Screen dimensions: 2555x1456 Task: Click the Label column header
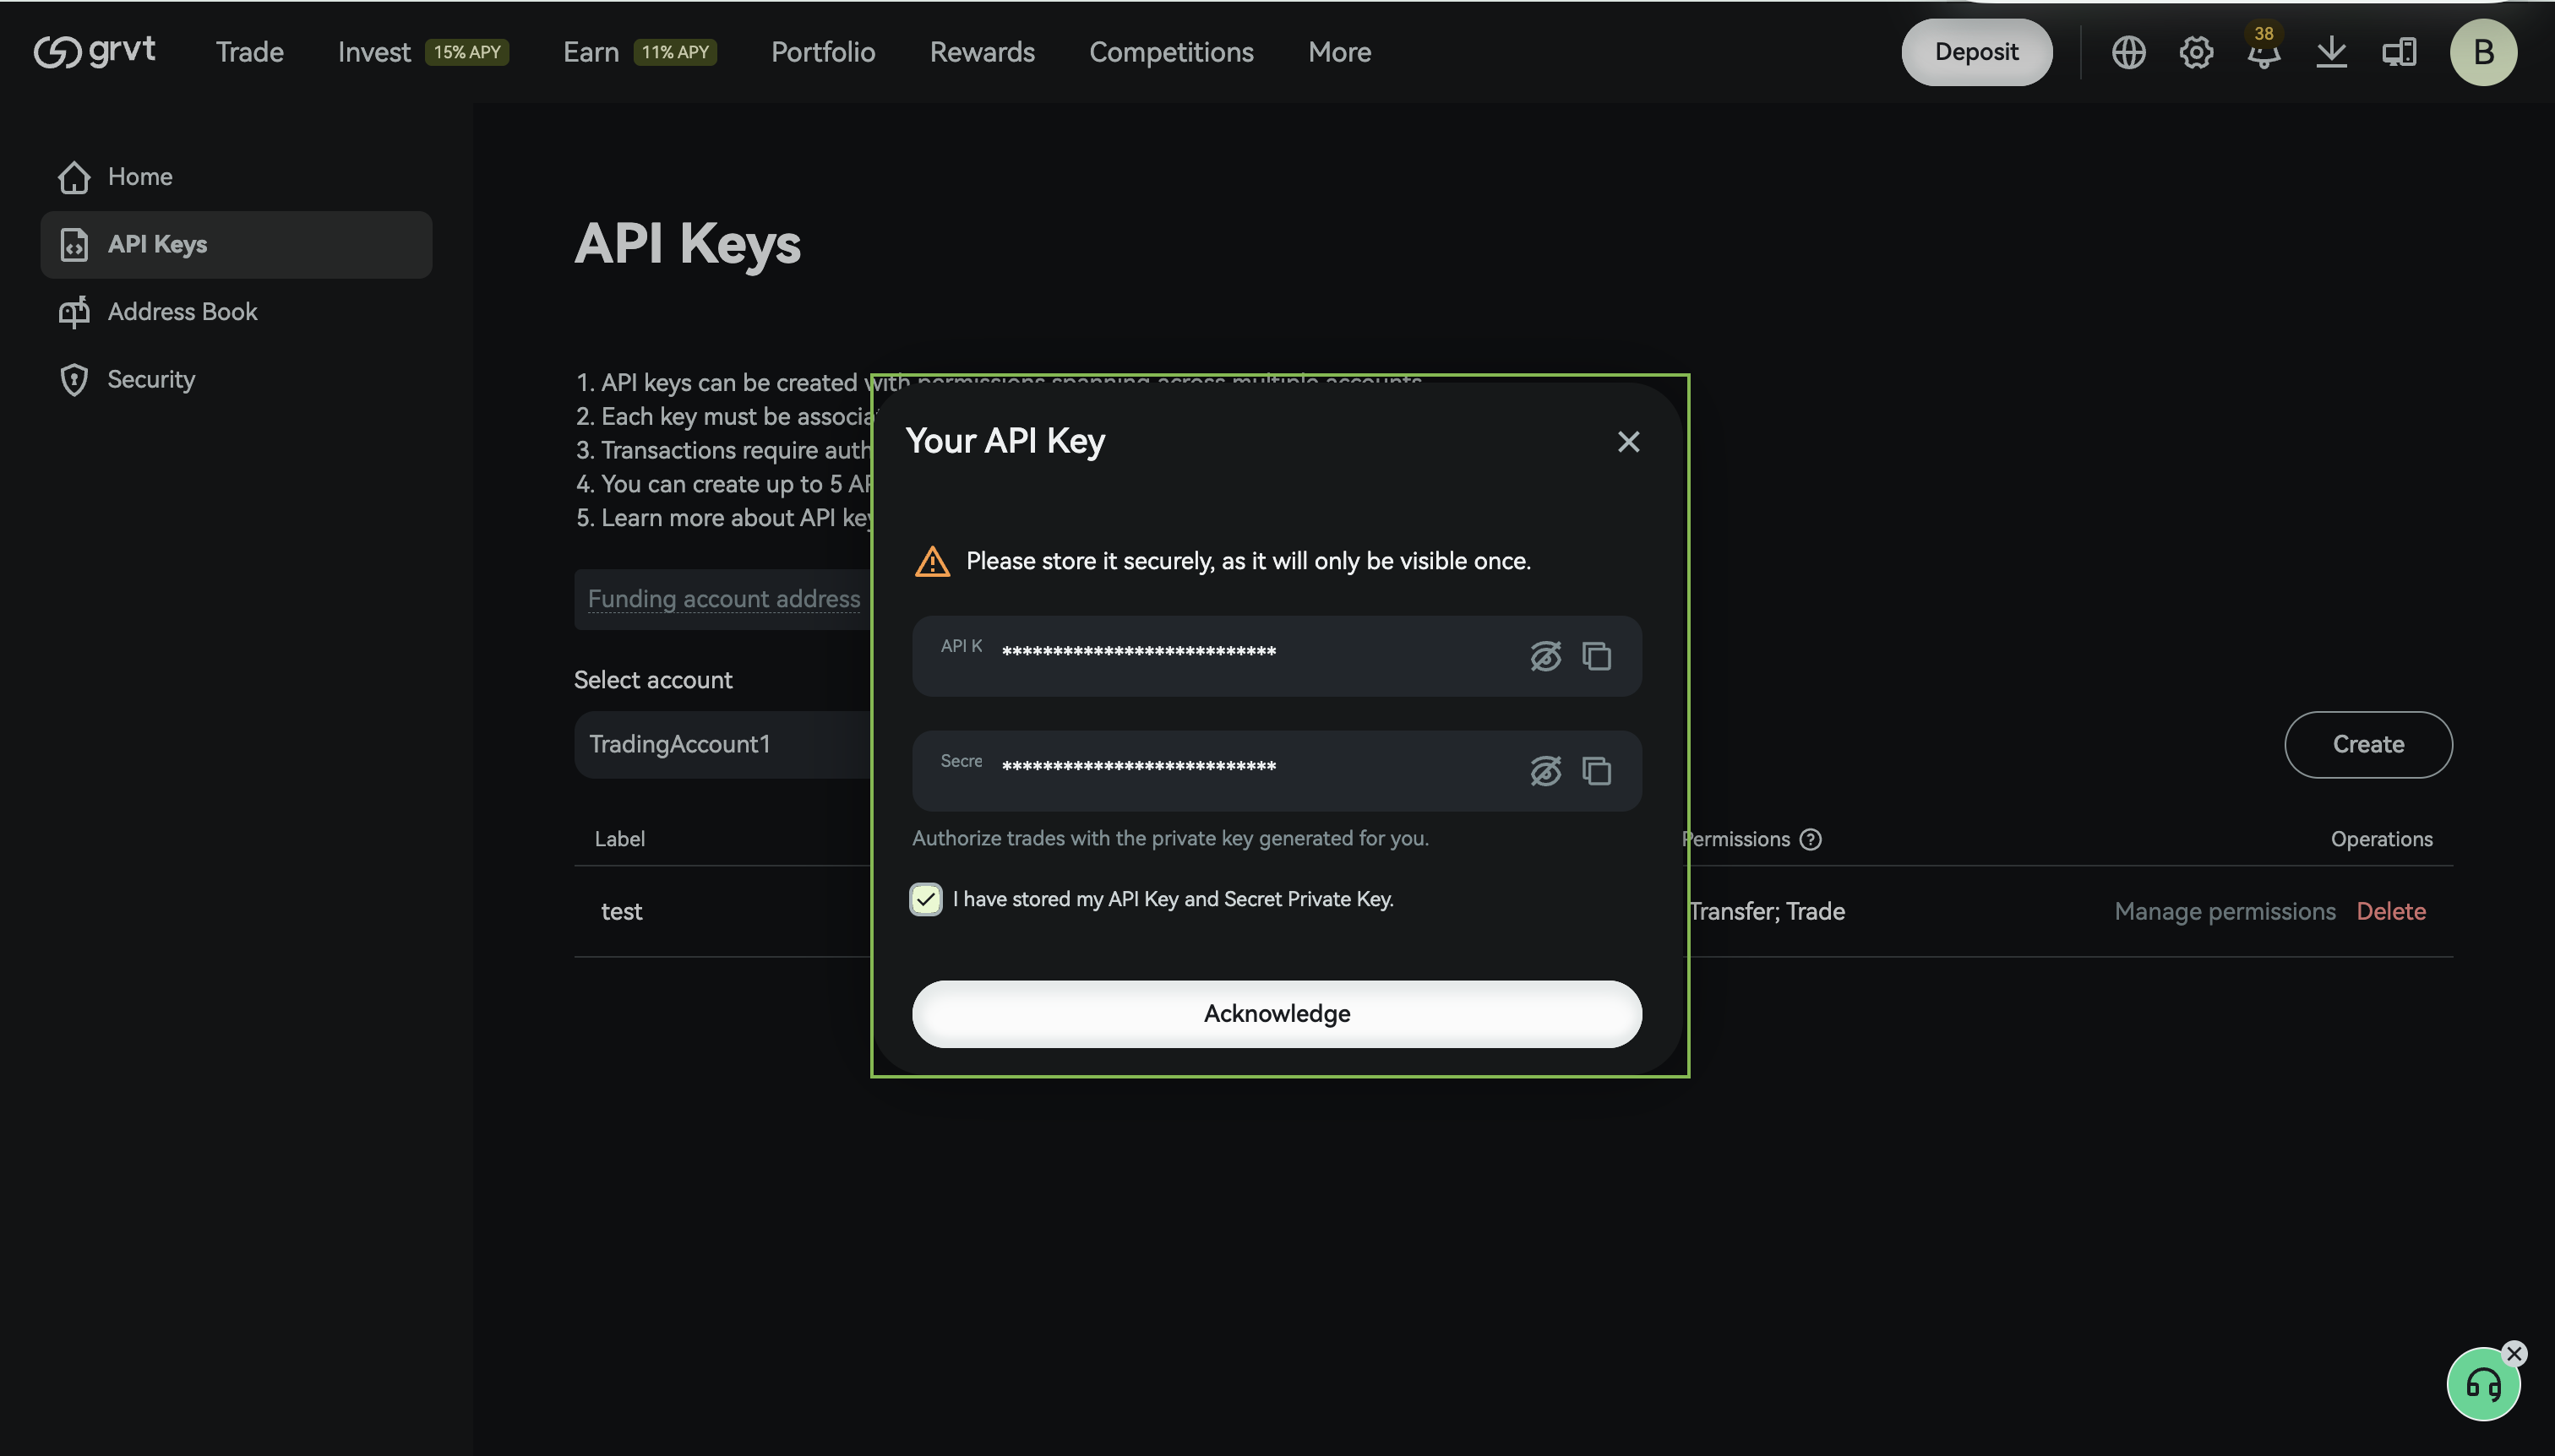619,839
